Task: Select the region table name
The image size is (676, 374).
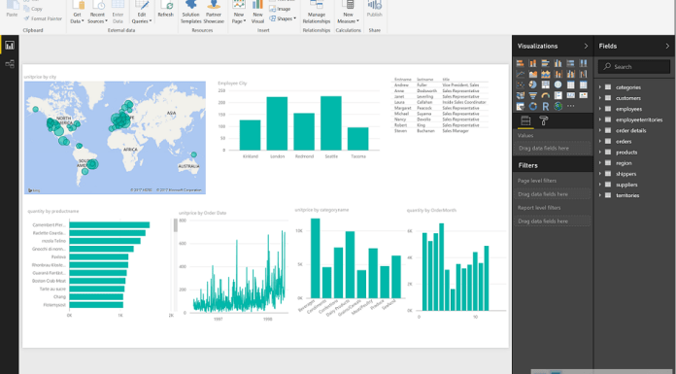Action: [x=624, y=163]
